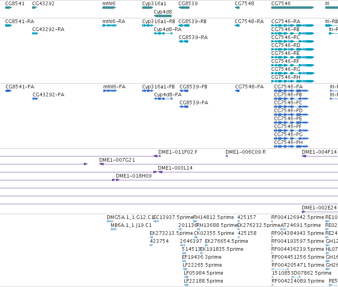Viewport: 338px width, 287px height.
Task: Select the long CG7546 gene bar
Action: (x=293, y=8)
